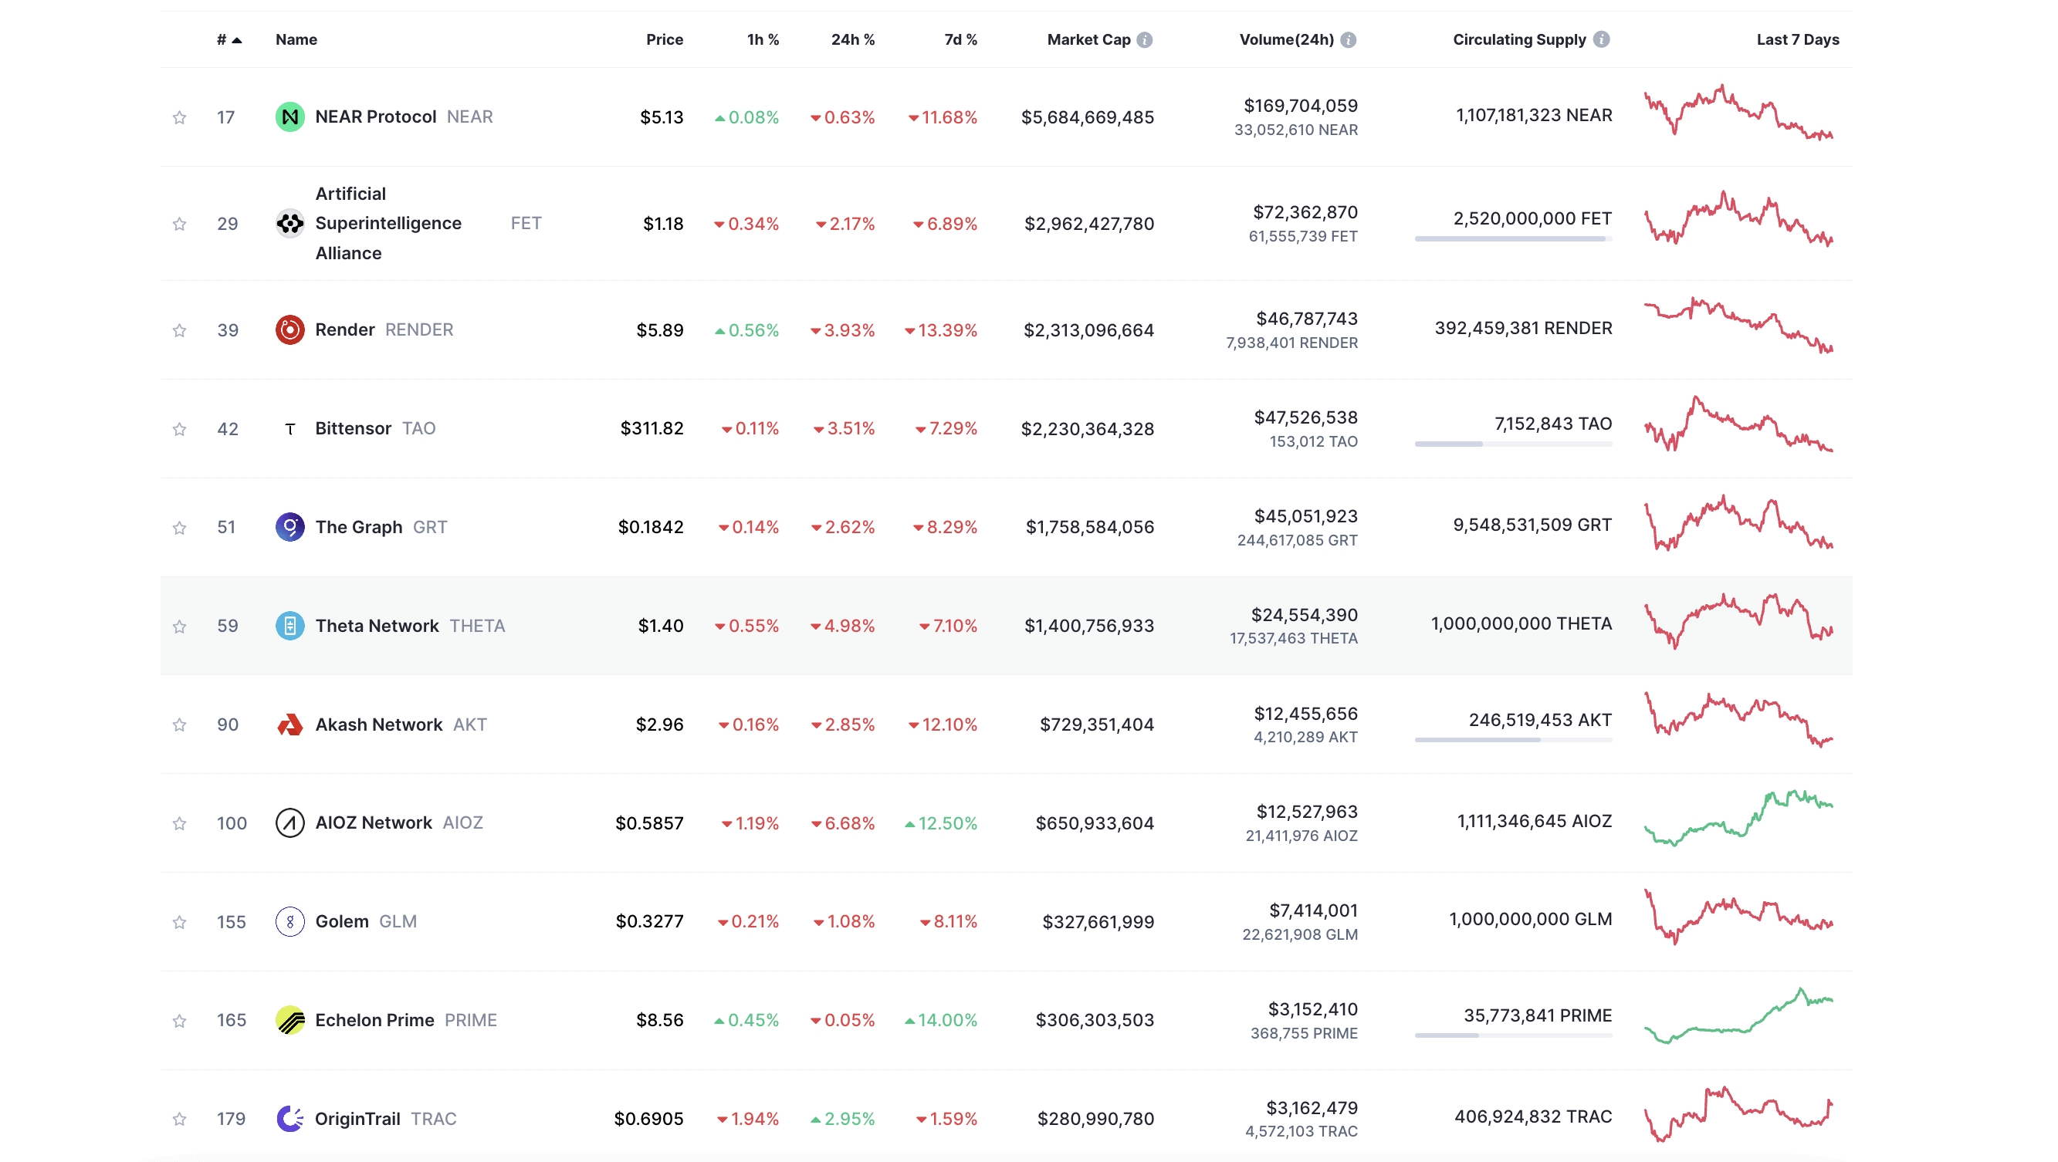The image size is (2058, 1162).
Task: Click the NEAR Protocol coin logo
Action: click(289, 117)
